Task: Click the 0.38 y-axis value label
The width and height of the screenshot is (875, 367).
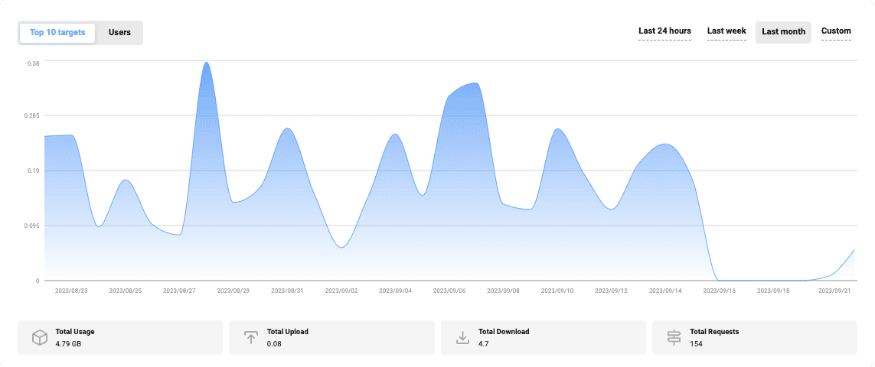Action: click(x=34, y=63)
